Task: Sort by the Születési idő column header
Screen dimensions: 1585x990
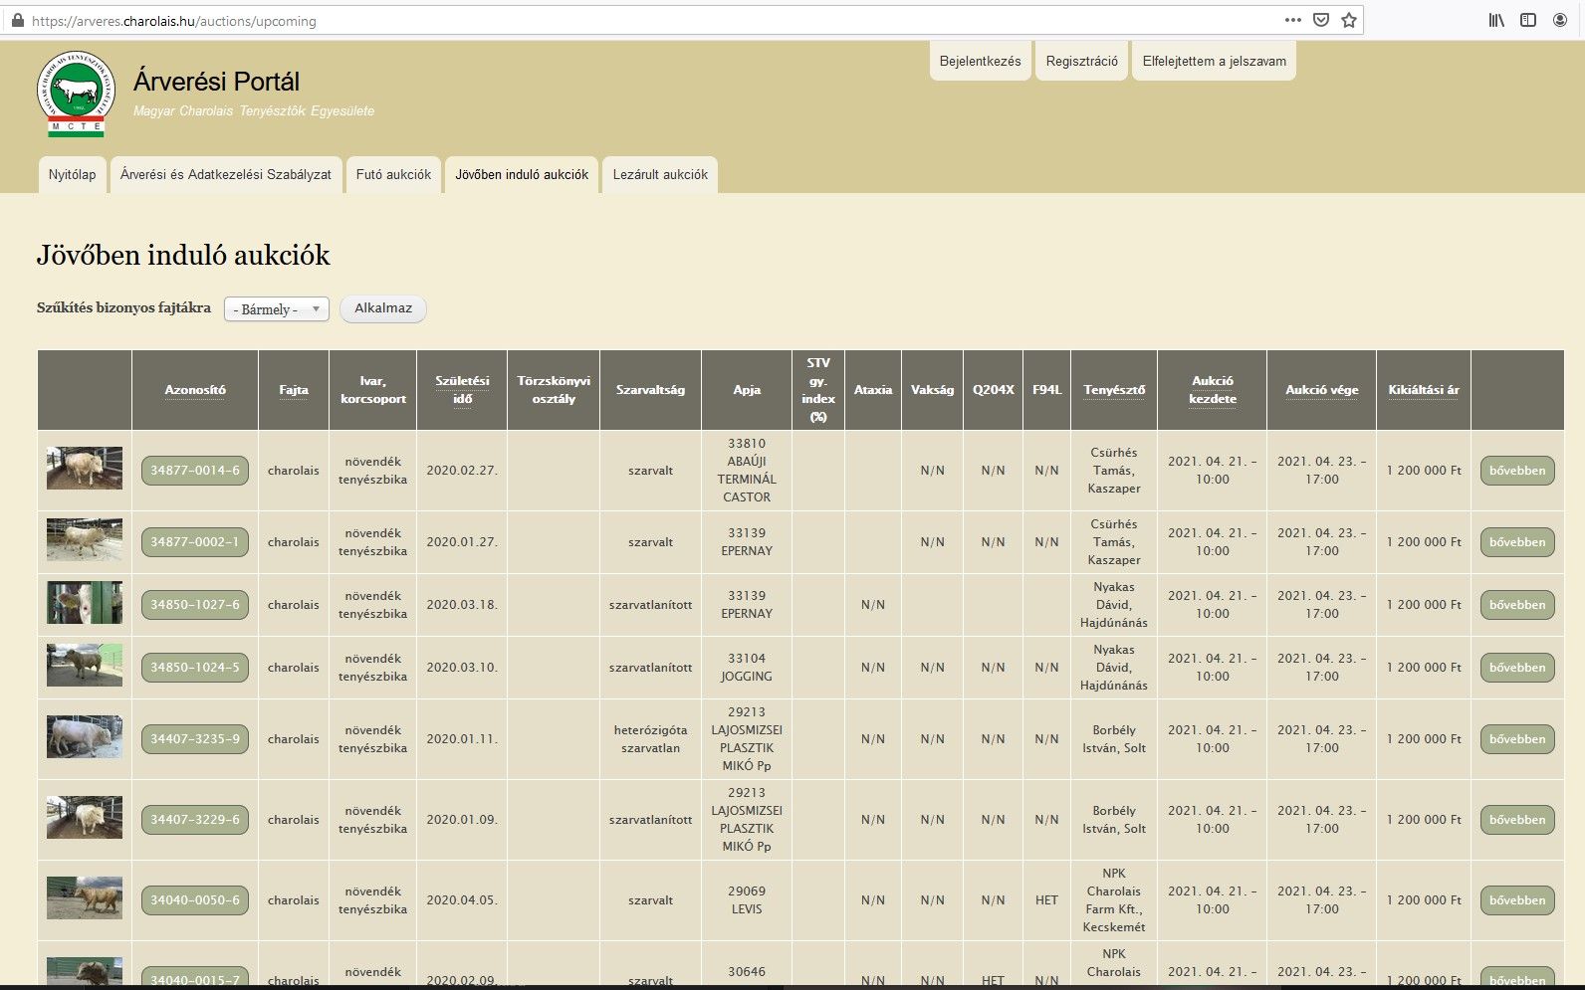Action: tap(462, 390)
